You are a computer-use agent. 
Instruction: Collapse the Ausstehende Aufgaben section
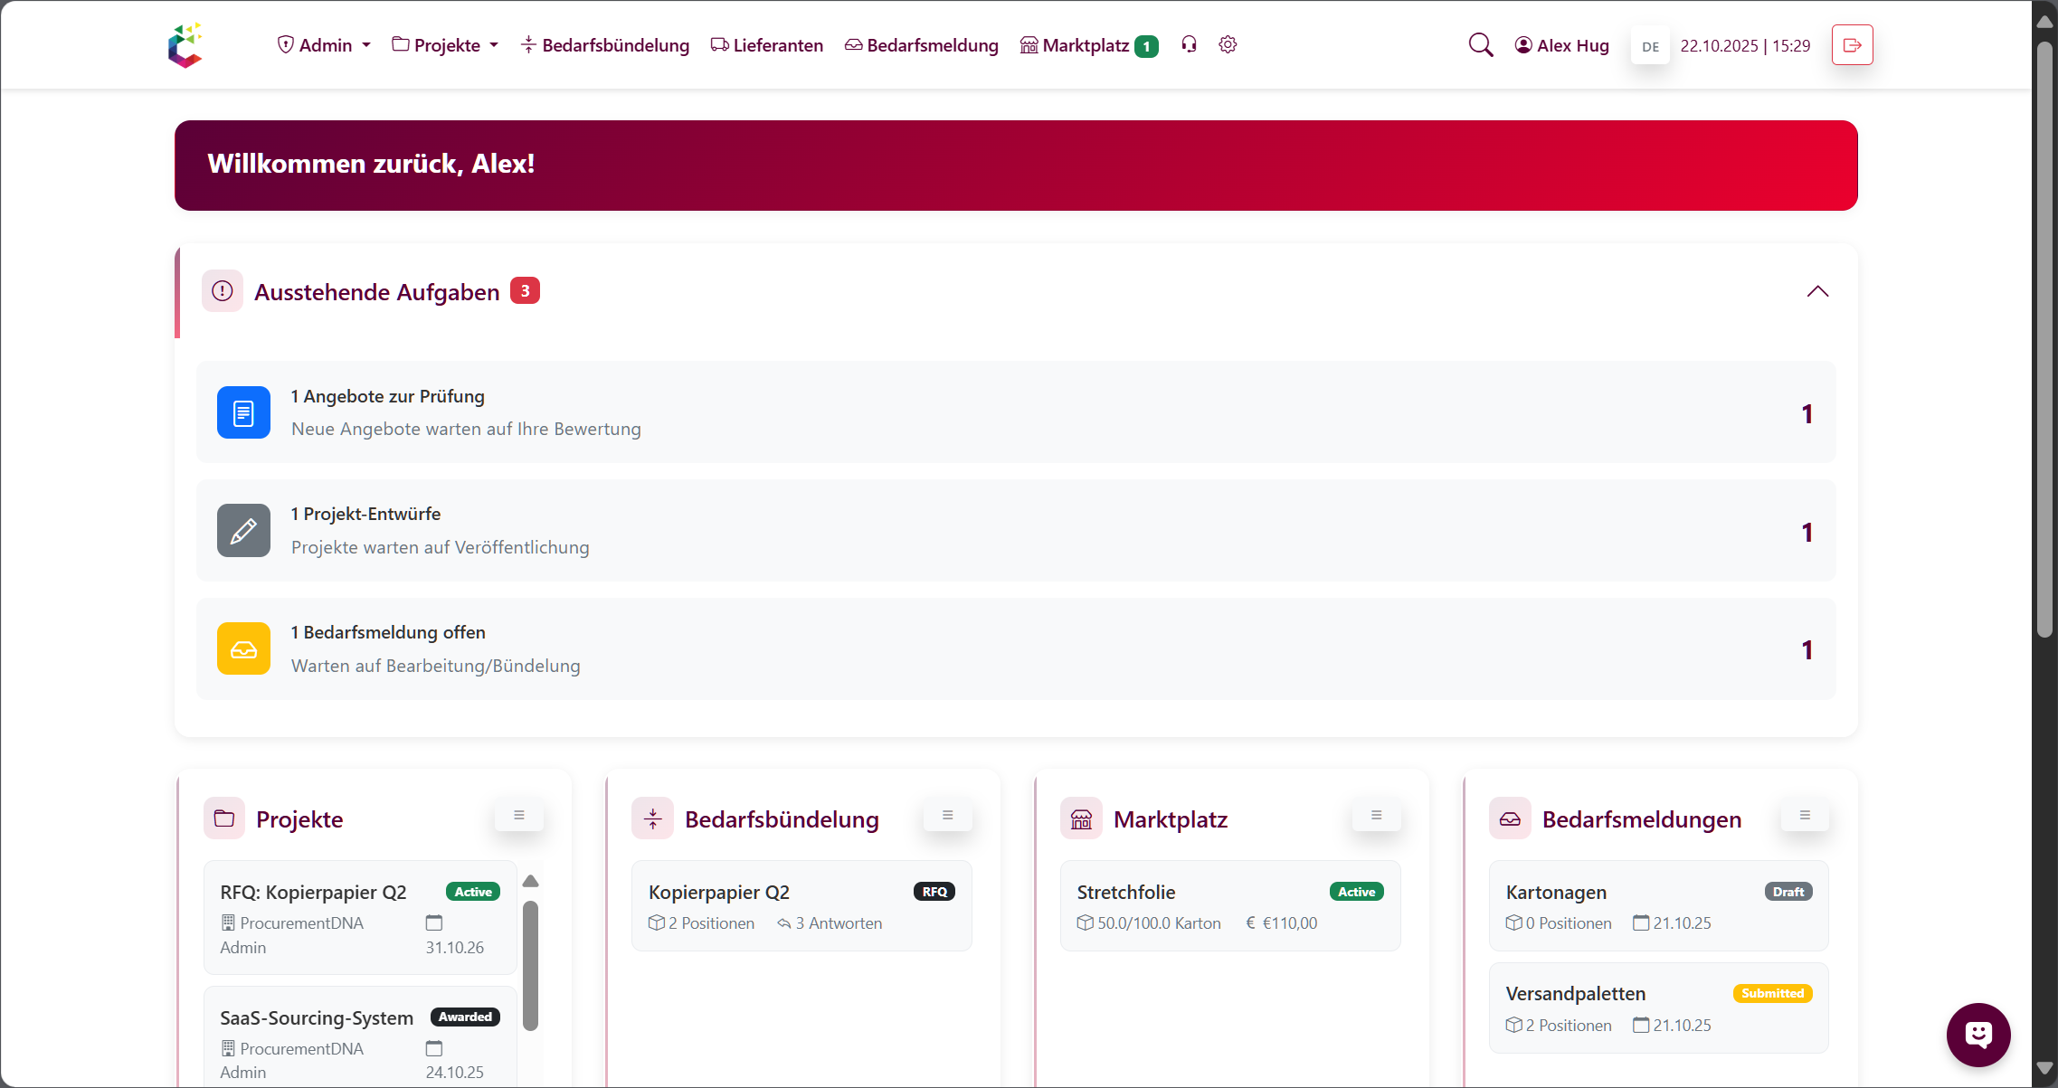1817,291
